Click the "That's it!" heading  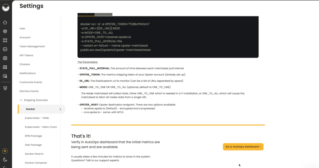(81, 136)
